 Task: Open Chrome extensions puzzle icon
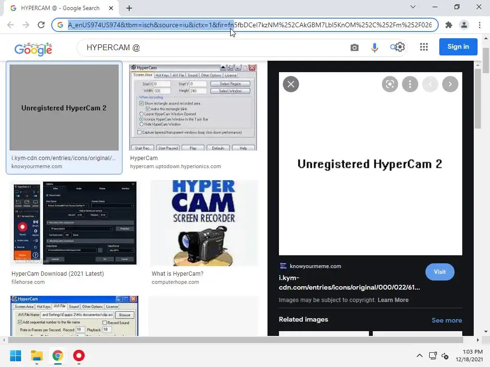(449, 25)
